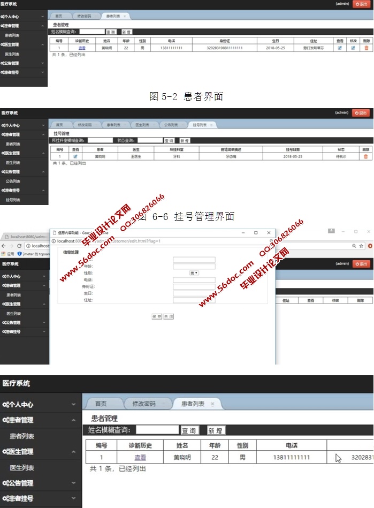This screenshot has height=508, width=374.
Task: Click the zoom magnifier in browser address bar
Action: pos(354,246)
